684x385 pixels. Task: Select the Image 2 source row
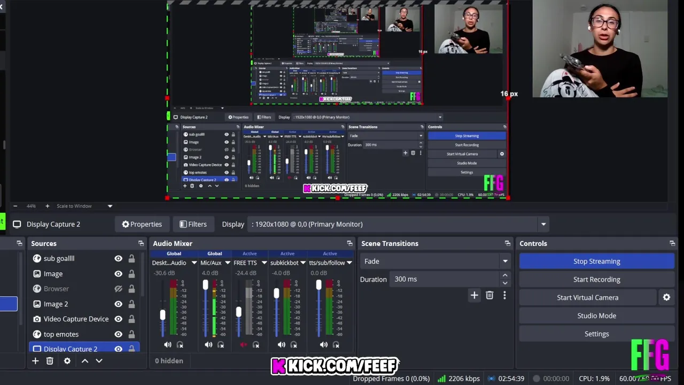click(84, 304)
